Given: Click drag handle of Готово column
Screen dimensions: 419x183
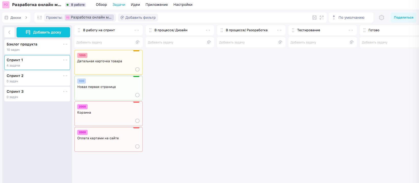Looking at the screenshot, I should click(364, 30).
